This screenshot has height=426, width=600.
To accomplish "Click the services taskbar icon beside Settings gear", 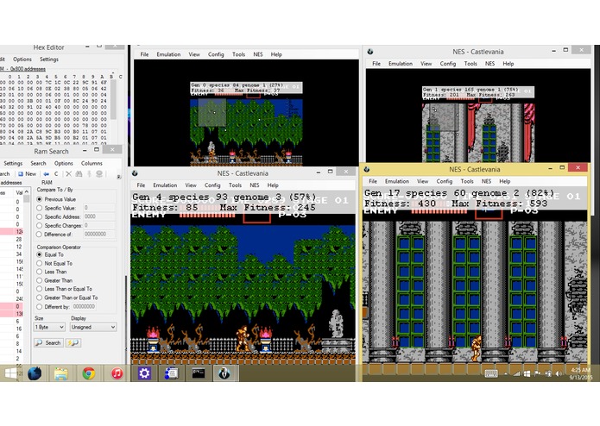I will point(171,373).
